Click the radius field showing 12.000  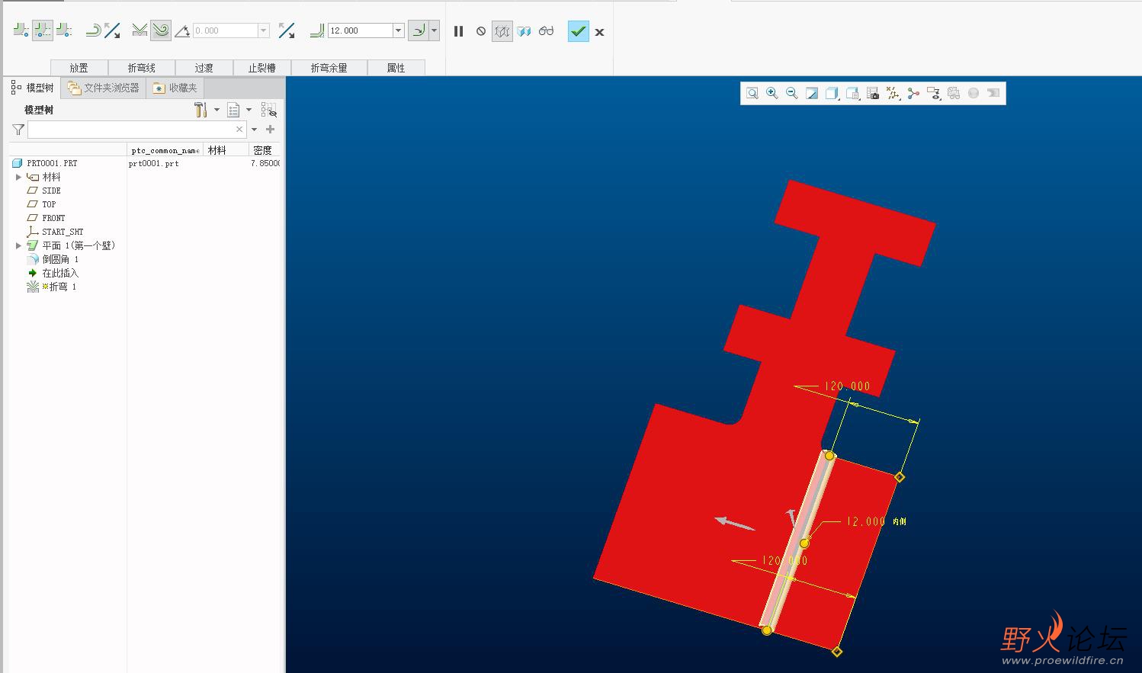pyautogui.click(x=360, y=30)
